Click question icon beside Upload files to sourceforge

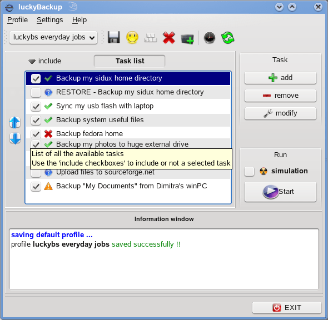(48, 172)
